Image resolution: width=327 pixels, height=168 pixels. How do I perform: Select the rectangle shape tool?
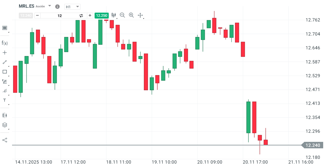click(x=5, y=72)
